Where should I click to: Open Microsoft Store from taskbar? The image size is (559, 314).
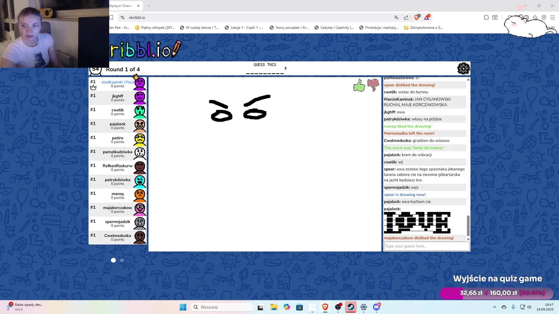coord(299,307)
